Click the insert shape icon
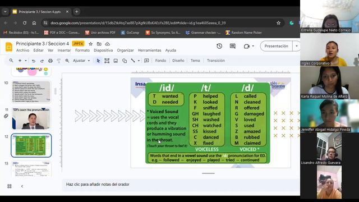The image size is (359, 202). coord(125,61)
